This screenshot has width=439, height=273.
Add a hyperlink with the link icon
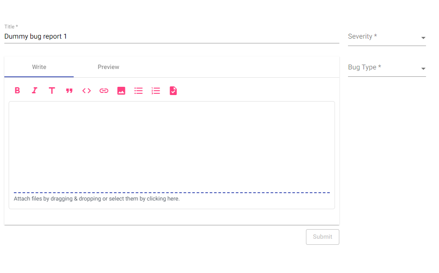(x=104, y=91)
